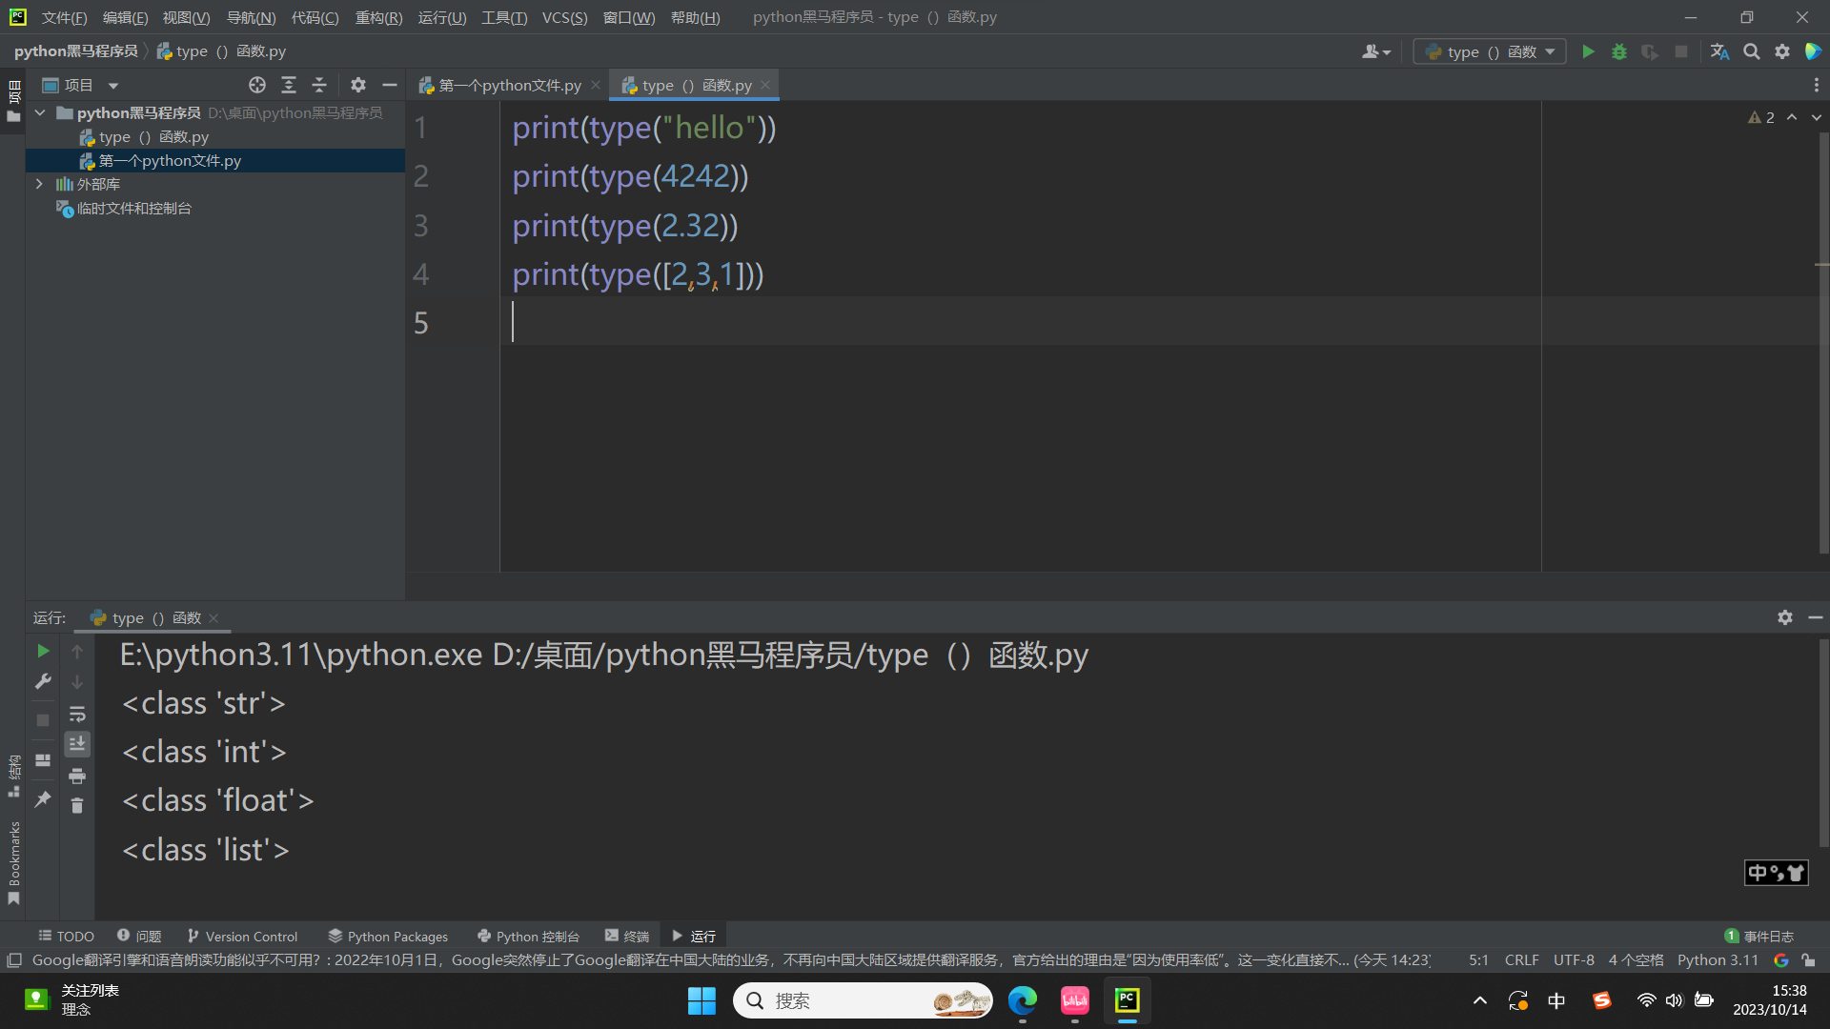Clear all run output trash icon

click(x=77, y=806)
